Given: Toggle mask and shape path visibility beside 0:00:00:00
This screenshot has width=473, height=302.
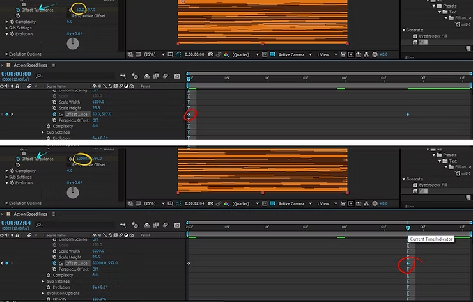Looking at the screenshot, I should [178, 54].
